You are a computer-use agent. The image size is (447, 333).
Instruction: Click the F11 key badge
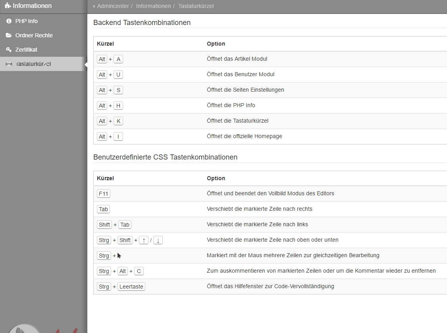pyautogui.click(x=104, y=194)
